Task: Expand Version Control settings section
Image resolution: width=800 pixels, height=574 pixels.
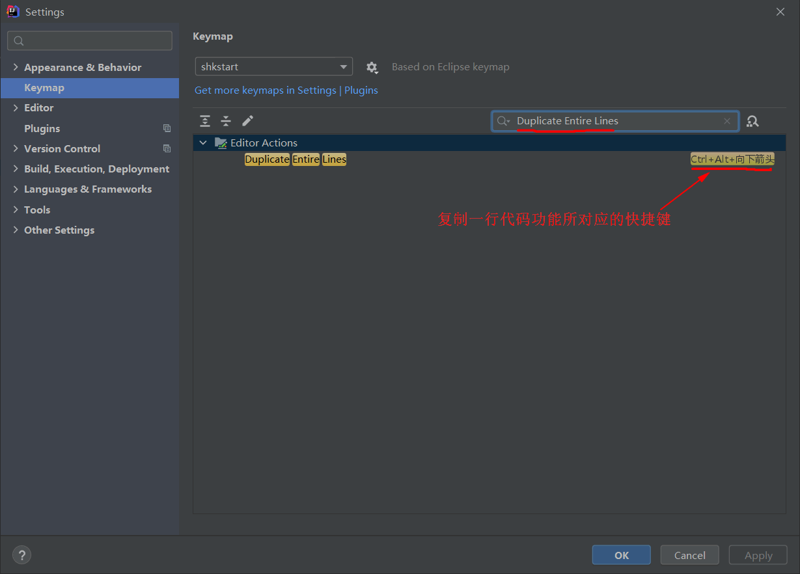Action: point(16,148)
